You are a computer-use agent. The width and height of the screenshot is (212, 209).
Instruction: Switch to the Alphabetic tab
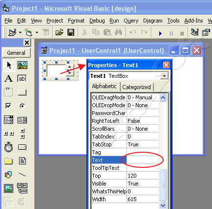pos(105,86)
